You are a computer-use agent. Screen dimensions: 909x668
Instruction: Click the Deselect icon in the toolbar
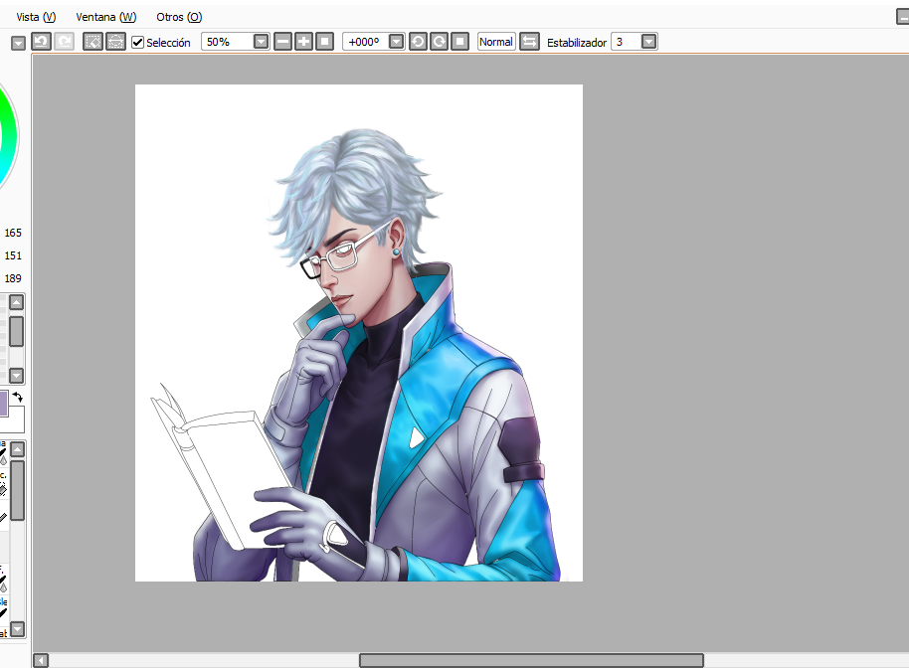92,42
